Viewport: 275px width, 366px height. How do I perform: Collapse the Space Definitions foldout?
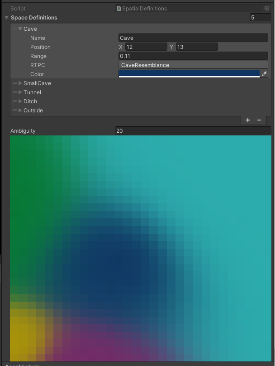(6, 18)
